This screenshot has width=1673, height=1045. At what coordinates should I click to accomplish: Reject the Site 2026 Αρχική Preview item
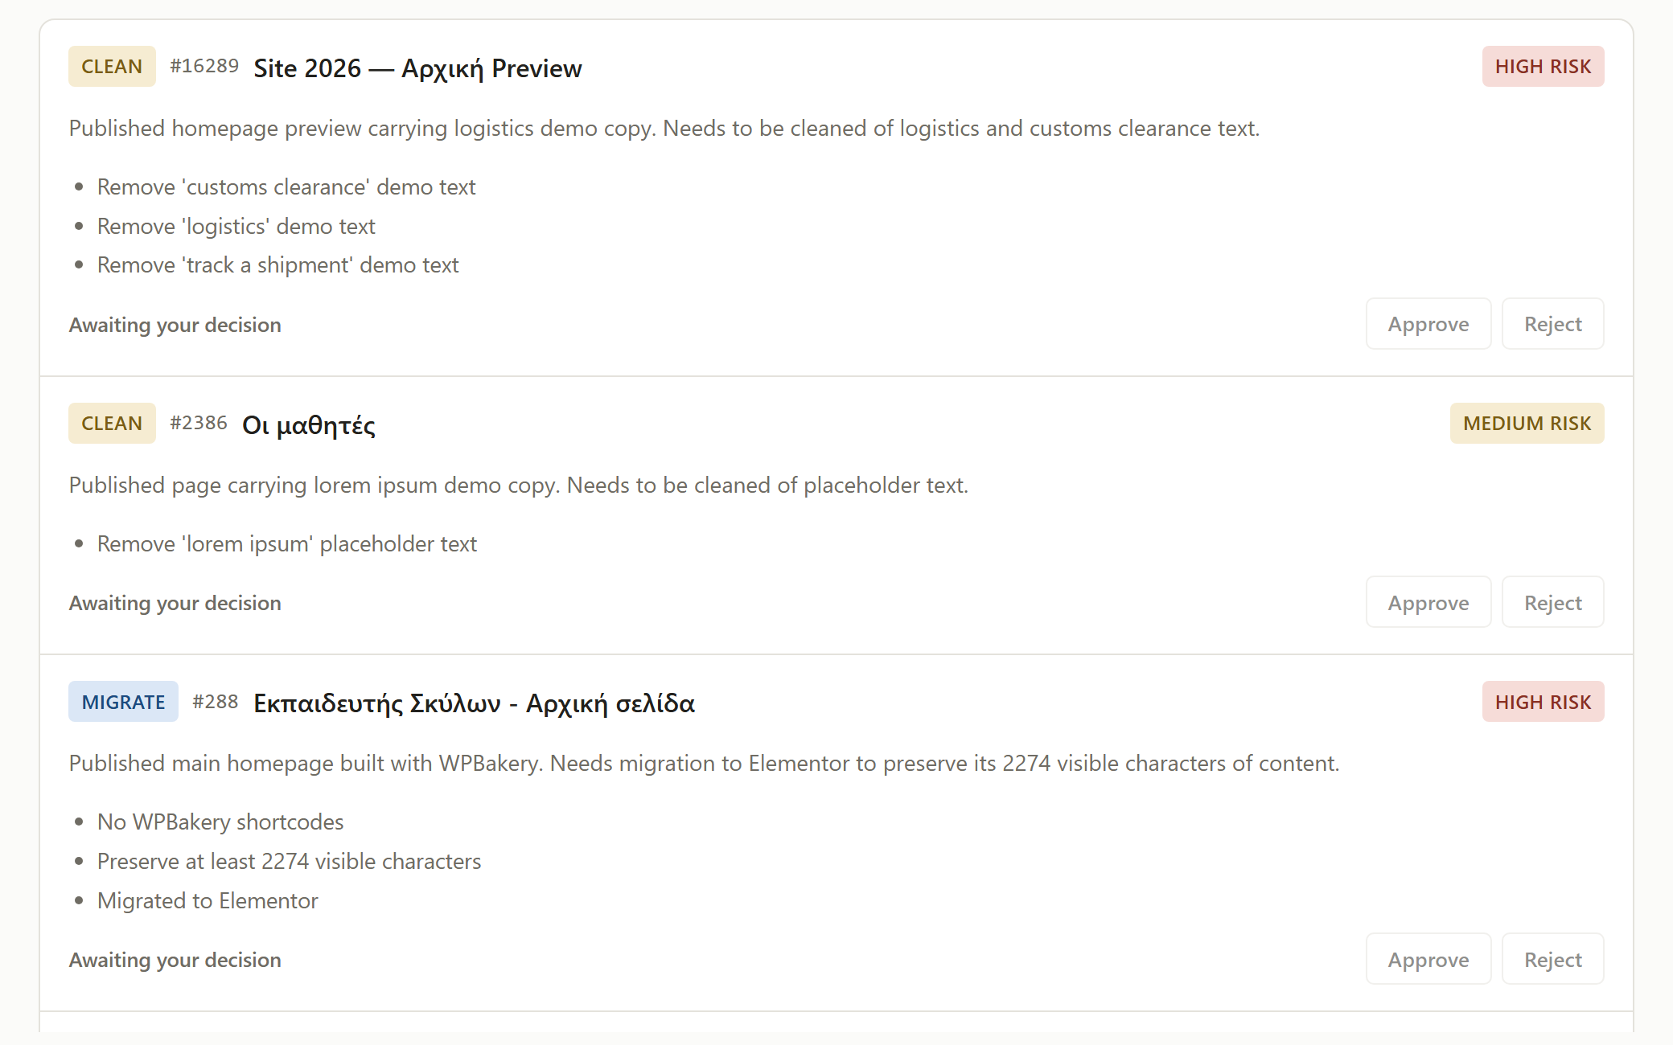[1552, 324]
